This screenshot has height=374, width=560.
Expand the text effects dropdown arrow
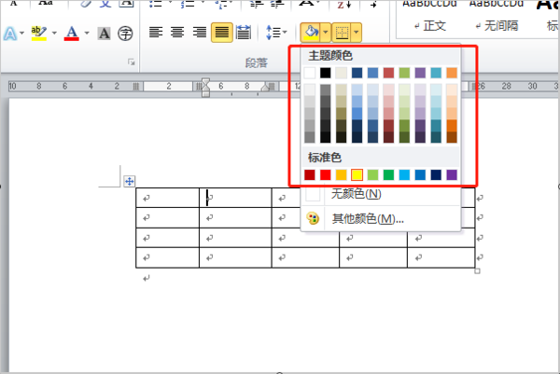(21, 34)
